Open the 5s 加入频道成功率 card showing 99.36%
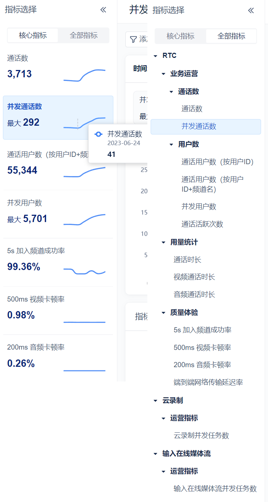268x502 pixels. point(58,262)
